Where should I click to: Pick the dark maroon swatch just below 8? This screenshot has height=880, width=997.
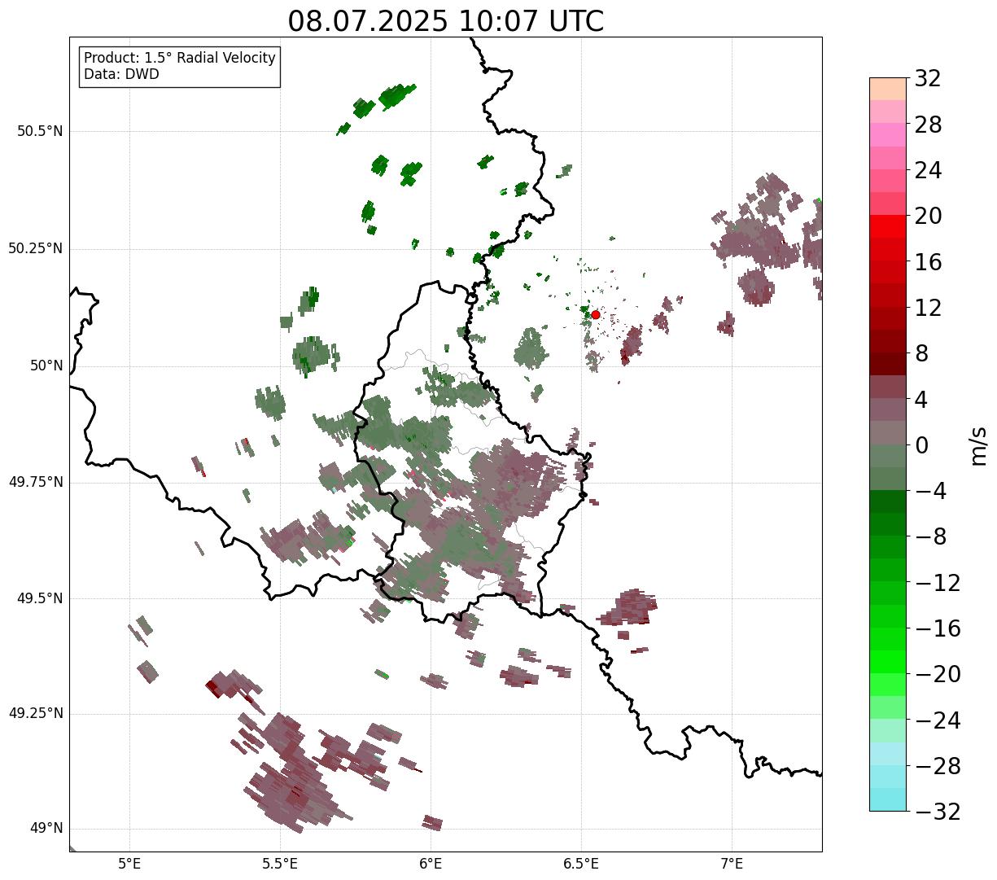pyautogui.click(x=887, y=364)
